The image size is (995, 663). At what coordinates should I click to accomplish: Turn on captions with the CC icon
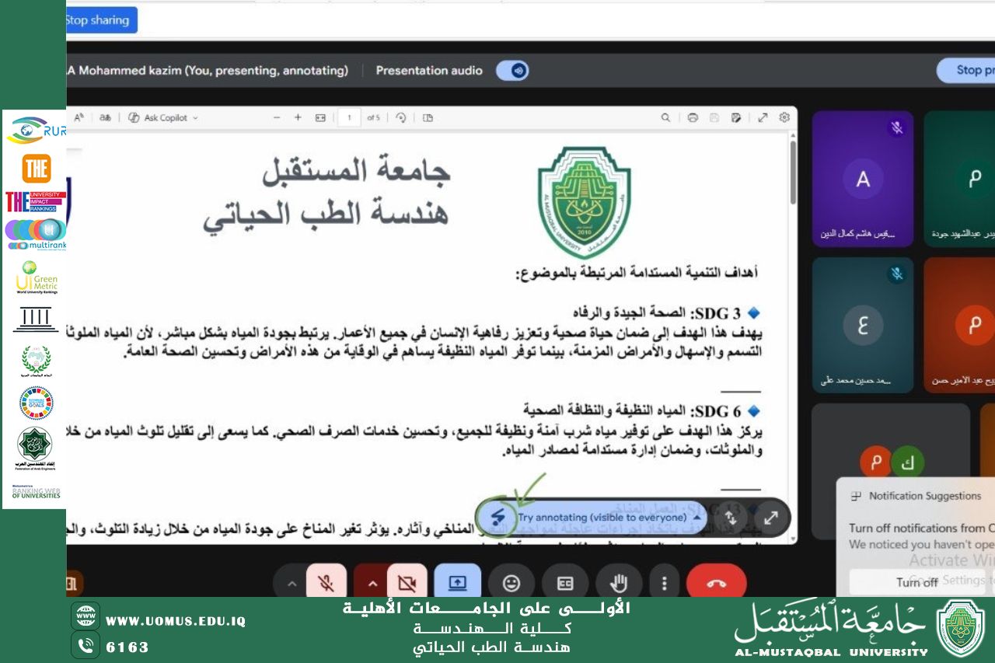point(565,582)
